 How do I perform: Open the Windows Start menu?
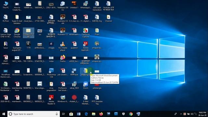4,114
